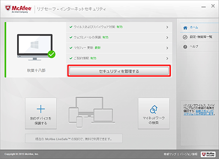The width and height of the screenshot is (219, 159).
Task: Open the 自動スキャンのスケジュール link
Action: [x=199, y=112]
